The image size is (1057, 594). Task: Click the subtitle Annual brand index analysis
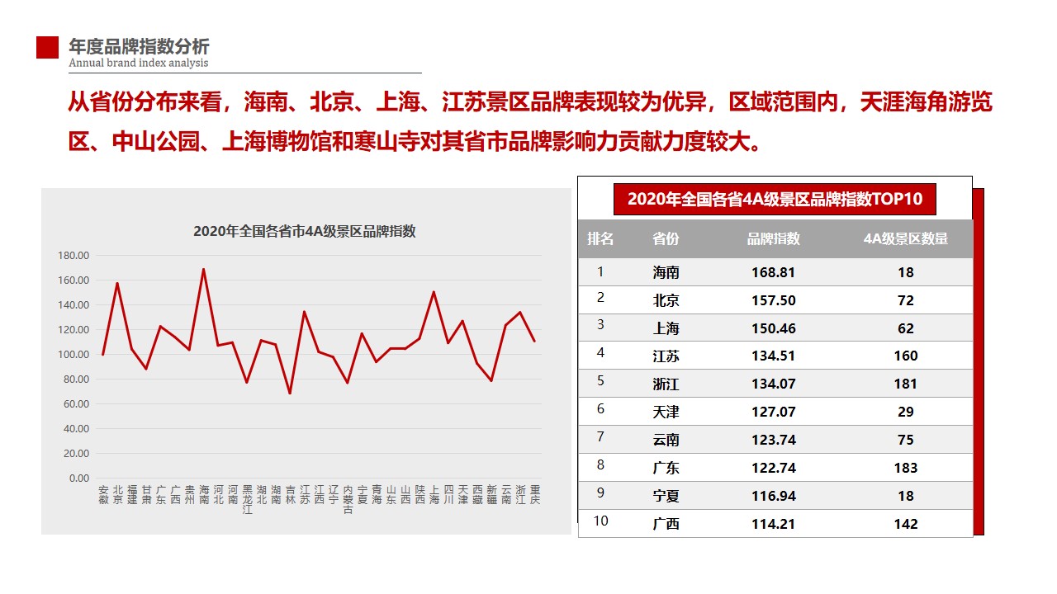pyautogui.click(x=139, y=64)
